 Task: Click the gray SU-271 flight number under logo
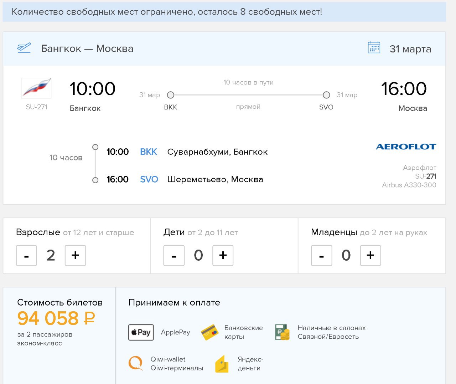(x=36, y=107)
